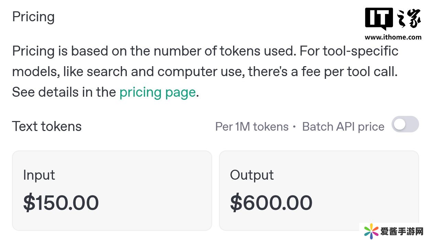
Task: Select the Output price card
Action: pos(319,190)
